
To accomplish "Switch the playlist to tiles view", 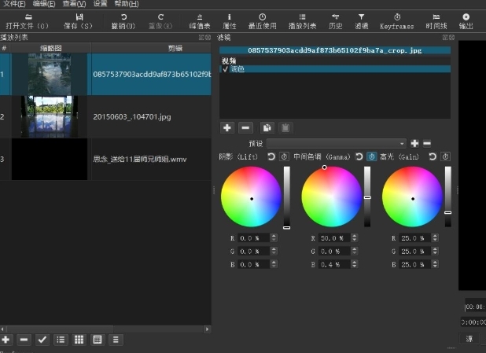I will coord(79,340).
